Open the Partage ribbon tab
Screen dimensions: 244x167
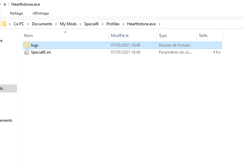pyautogui.click(x=16, y=13)
